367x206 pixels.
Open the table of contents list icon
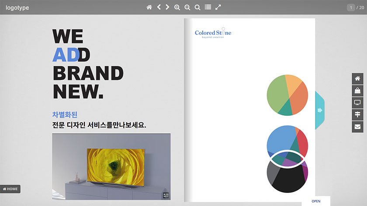(x=208, y=7)
